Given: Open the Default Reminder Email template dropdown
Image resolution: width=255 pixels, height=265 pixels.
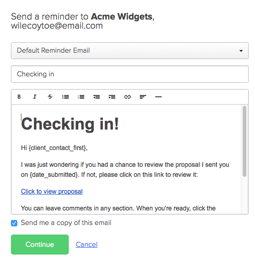Looking at the screenshot, I should 130,50.
